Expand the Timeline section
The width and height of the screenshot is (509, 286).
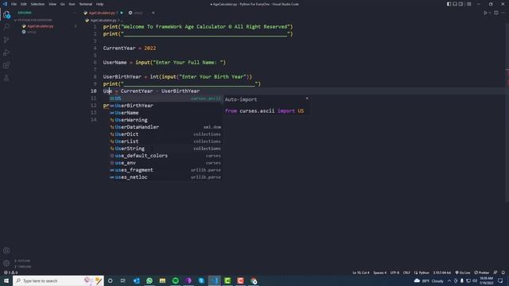coord(23,267)
